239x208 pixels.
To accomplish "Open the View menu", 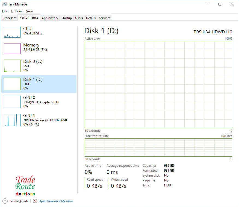I will click(x=29, y=11).
